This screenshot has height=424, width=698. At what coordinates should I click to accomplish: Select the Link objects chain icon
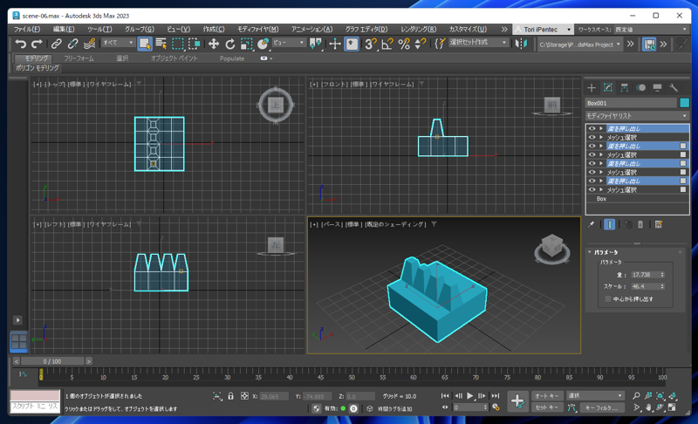pyautogui.click(x=56, y=44)
